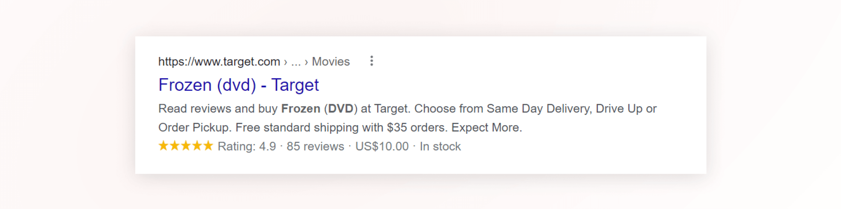Click the Order Pickup text

tap(194, 128)
